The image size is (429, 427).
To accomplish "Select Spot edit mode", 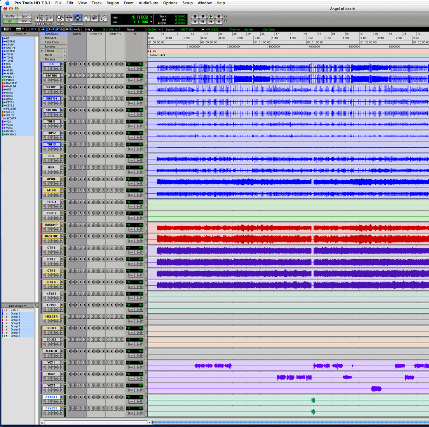I will tap(24, 16).
